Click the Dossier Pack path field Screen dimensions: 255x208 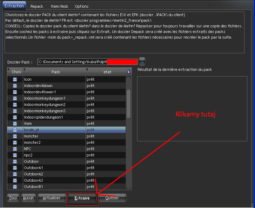(x=87, y=62)
